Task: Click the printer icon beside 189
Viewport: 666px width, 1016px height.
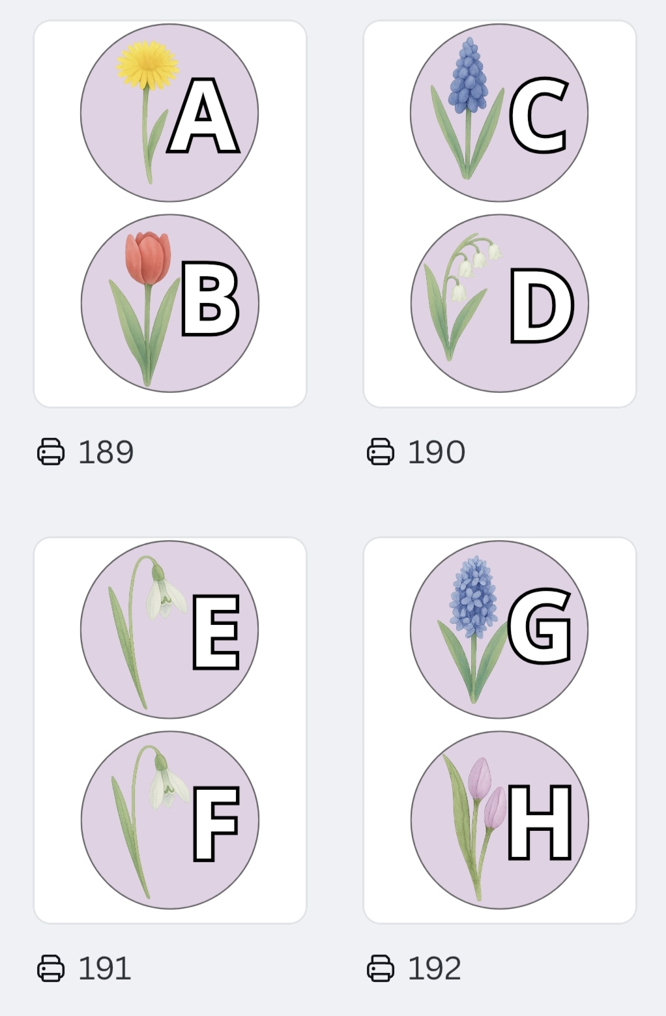Action: pos(51,452)
